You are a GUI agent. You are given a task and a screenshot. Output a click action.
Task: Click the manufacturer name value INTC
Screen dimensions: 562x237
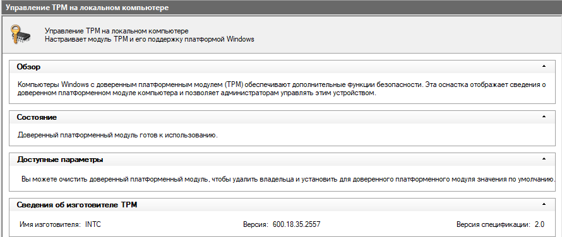[x=93, y=225]
